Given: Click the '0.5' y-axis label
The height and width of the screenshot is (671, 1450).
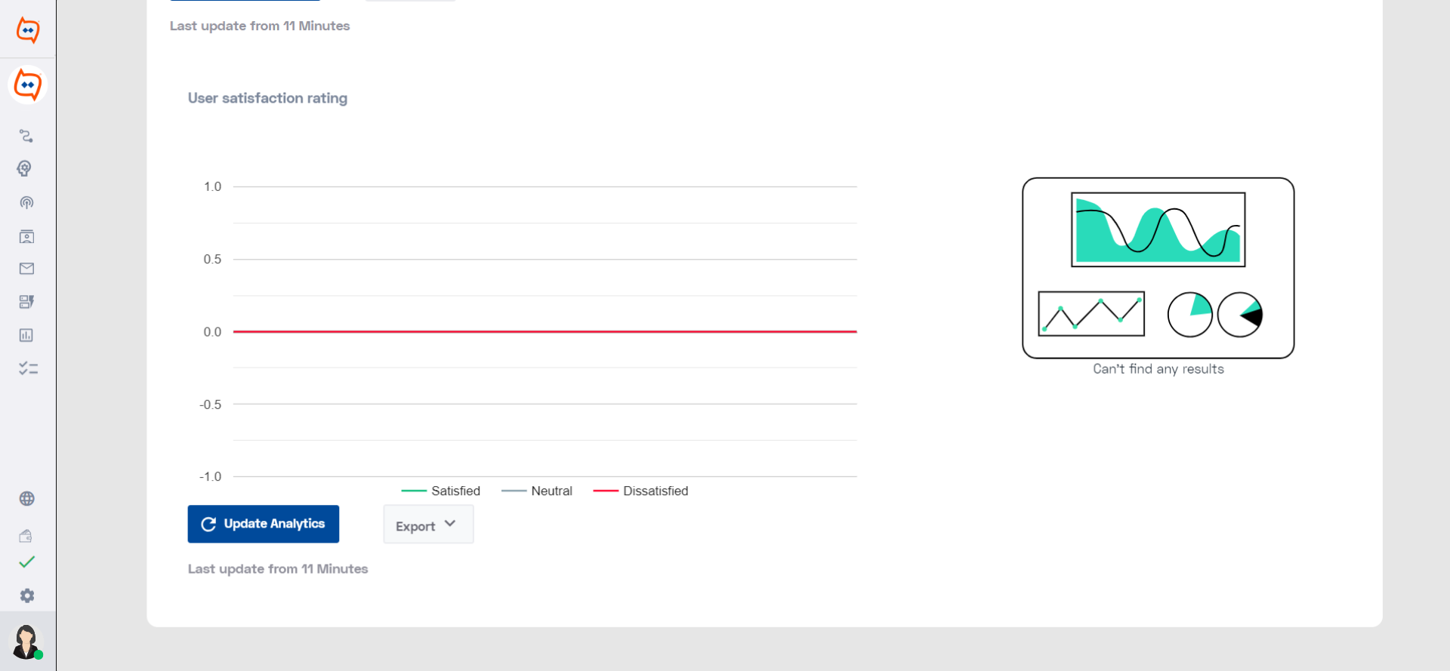Looking at the screenshot, I should pos(212,259).
